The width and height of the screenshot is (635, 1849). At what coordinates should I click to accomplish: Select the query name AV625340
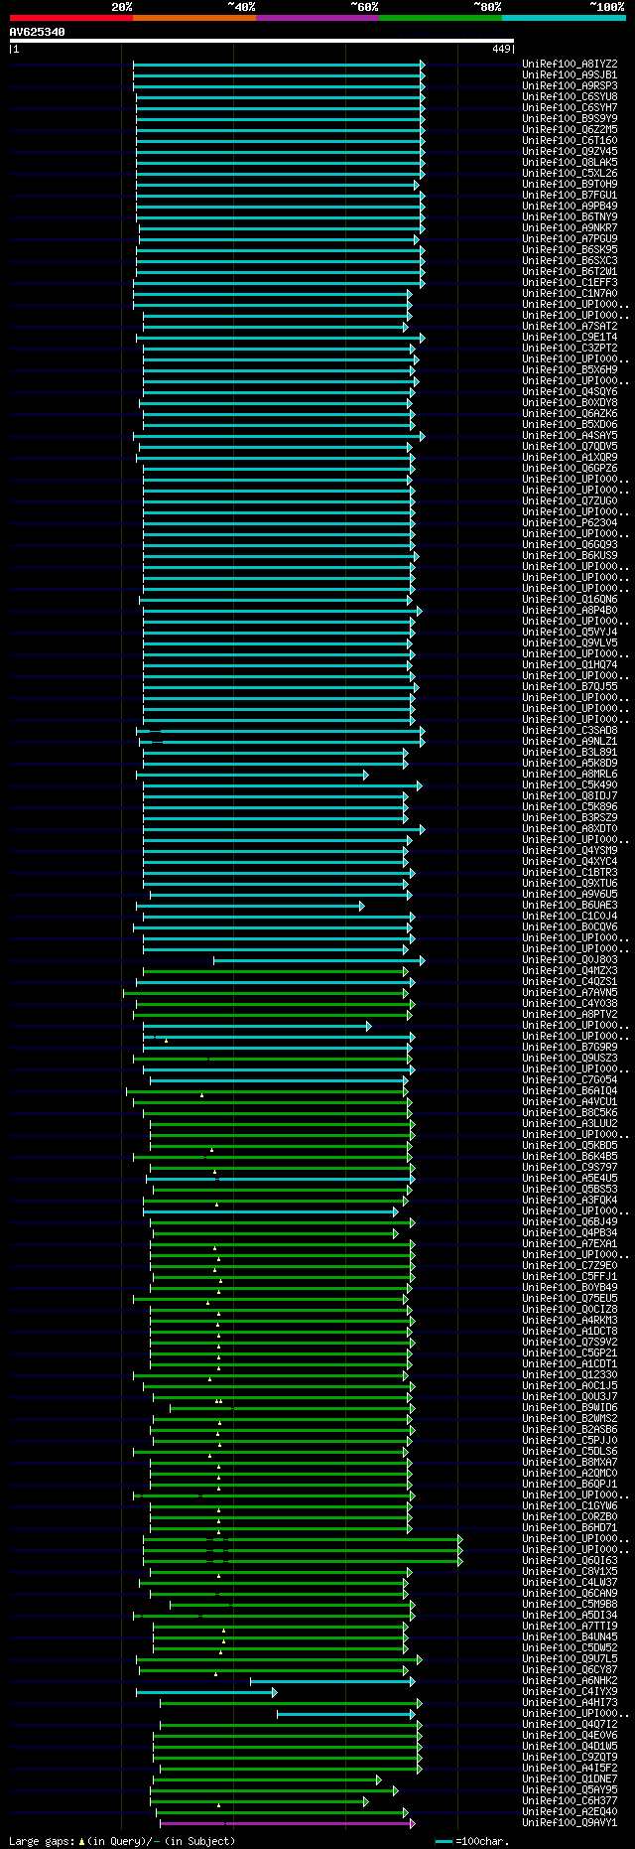tap(38, 32)
